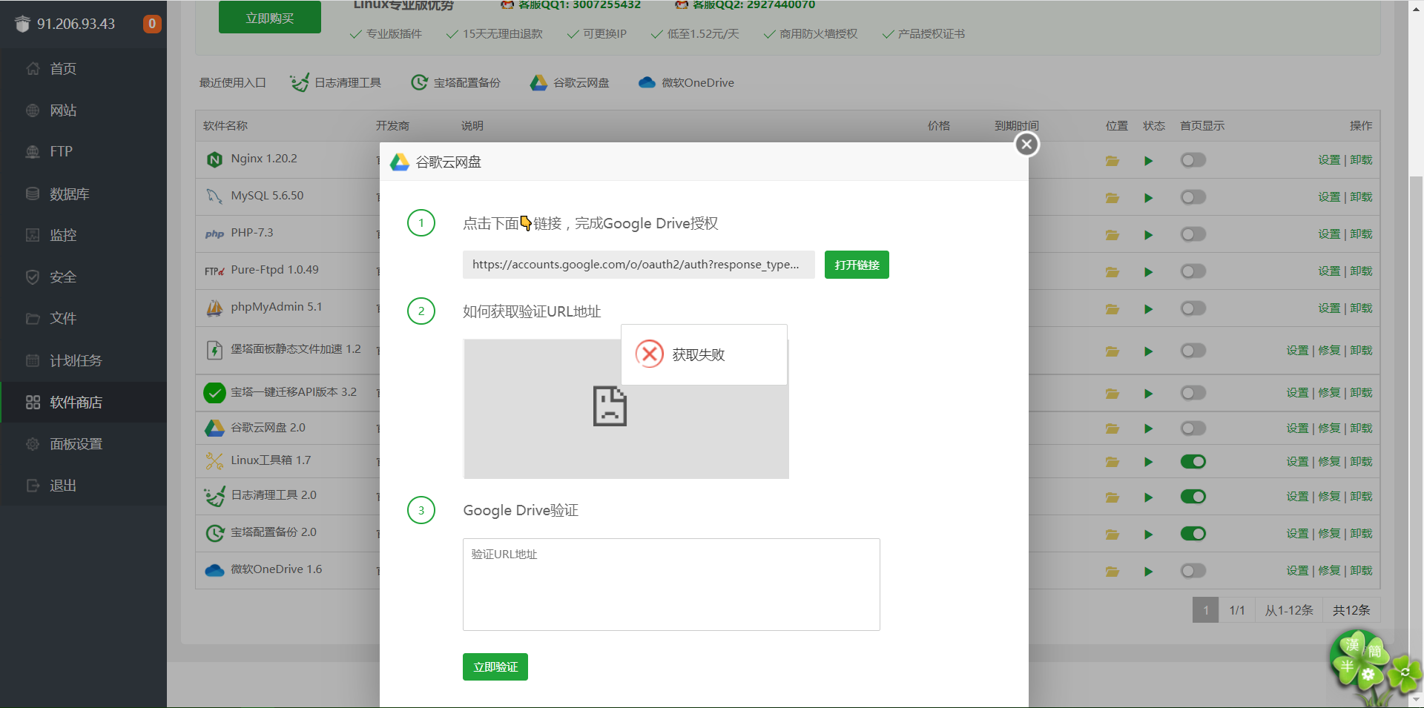Click the server IP 91.206.93.43
Screen dimensions: 1424x708
click(76, 24)
